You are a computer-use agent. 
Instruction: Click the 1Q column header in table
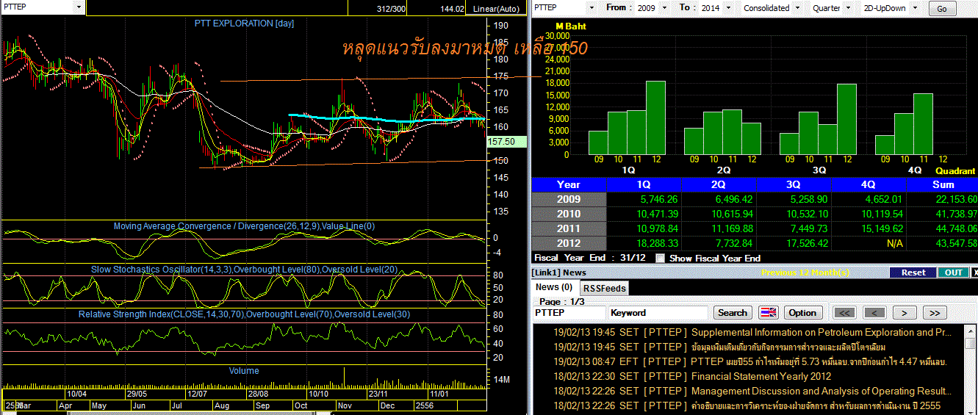644,184
